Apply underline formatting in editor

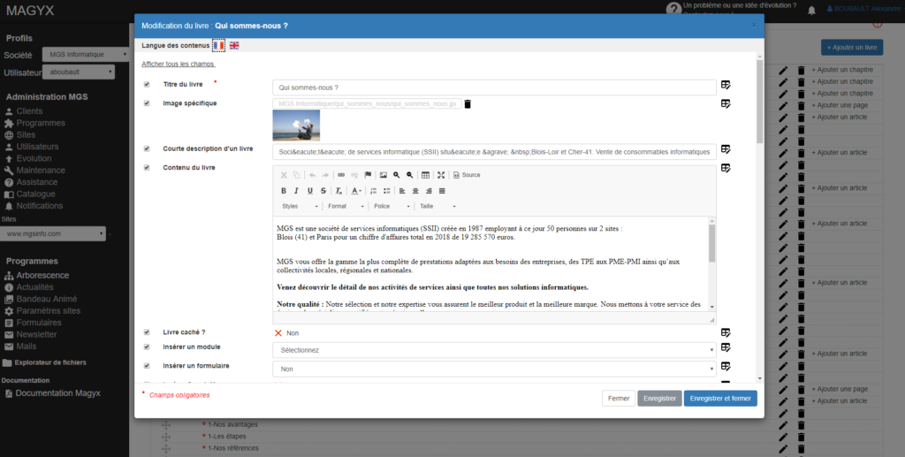pos(310,191)
